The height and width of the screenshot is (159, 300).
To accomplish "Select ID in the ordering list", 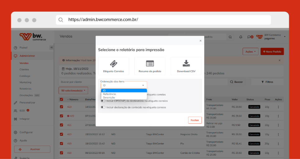I will tap(124, 91).
